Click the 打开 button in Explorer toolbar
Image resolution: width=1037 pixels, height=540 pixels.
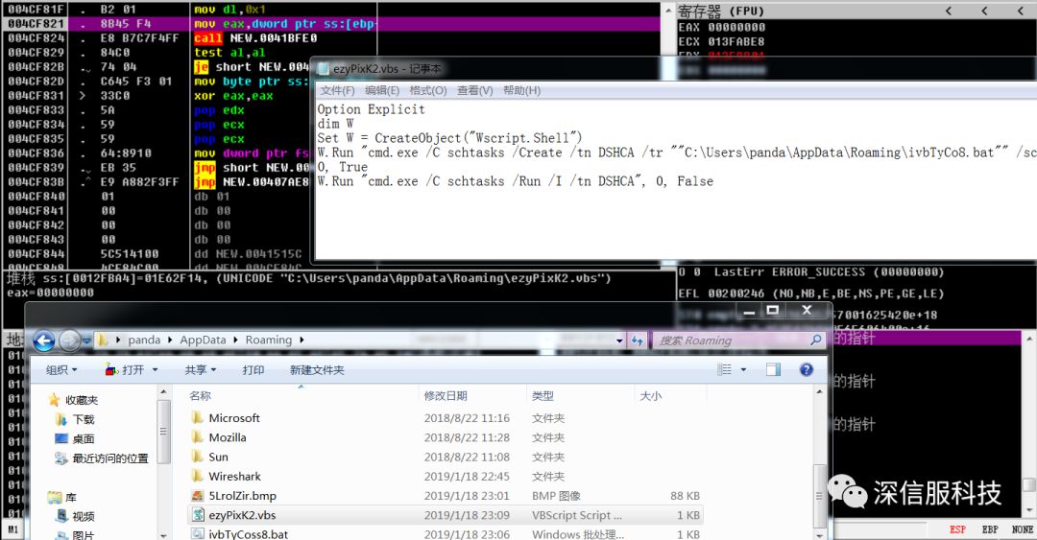pyautogui.click(x=125, y=369)
